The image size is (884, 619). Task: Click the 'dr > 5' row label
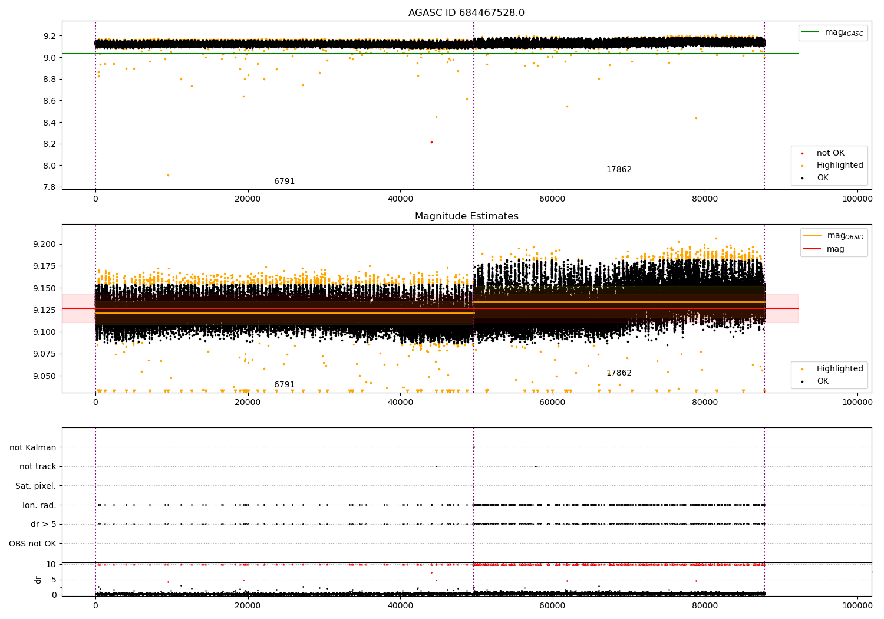(x=44, y=525)
